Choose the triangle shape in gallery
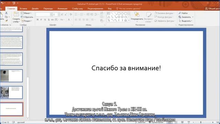The image size is (220, 124). pyautogui.click(x=109, y=17)
